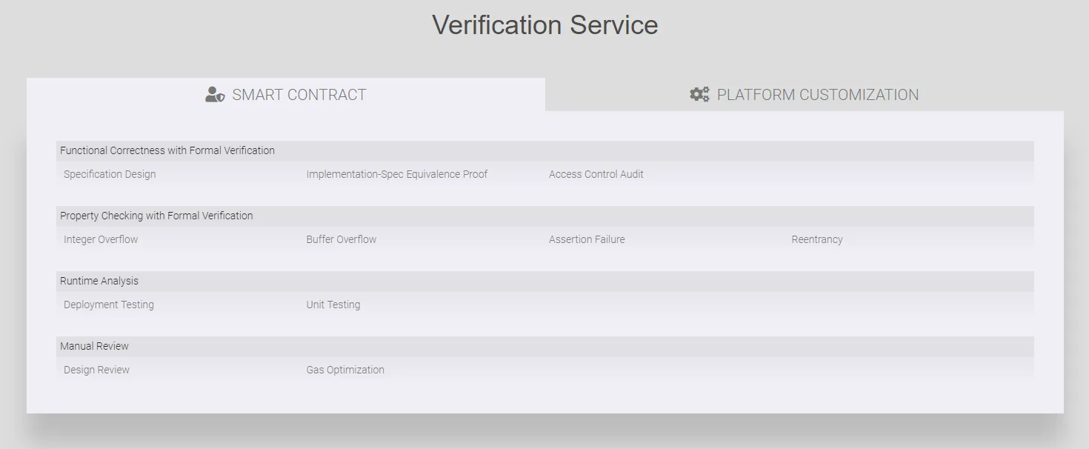The height and width of the screenshot is (449, 1089).
Task: Click Assertion Failure option
Action: pyautogui.click(x=587, y=239)
